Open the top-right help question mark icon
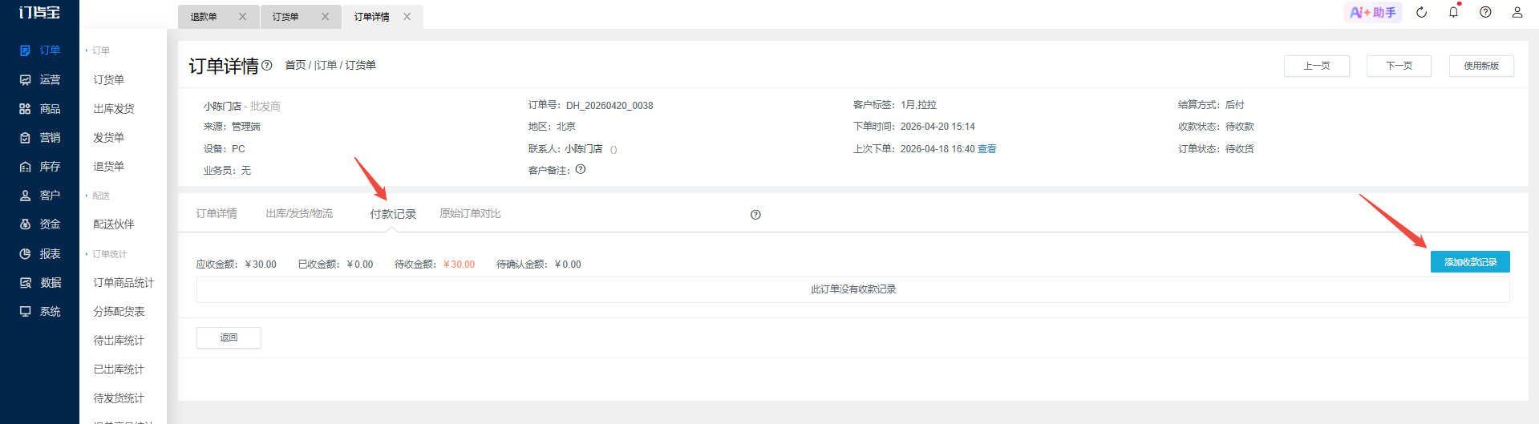Viewport: 1539px width, 424px height. pos(1485,13)
